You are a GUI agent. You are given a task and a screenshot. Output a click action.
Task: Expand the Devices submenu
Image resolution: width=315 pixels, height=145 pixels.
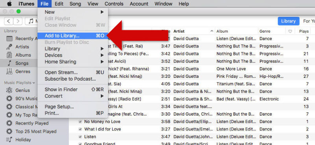coord(73,55)
